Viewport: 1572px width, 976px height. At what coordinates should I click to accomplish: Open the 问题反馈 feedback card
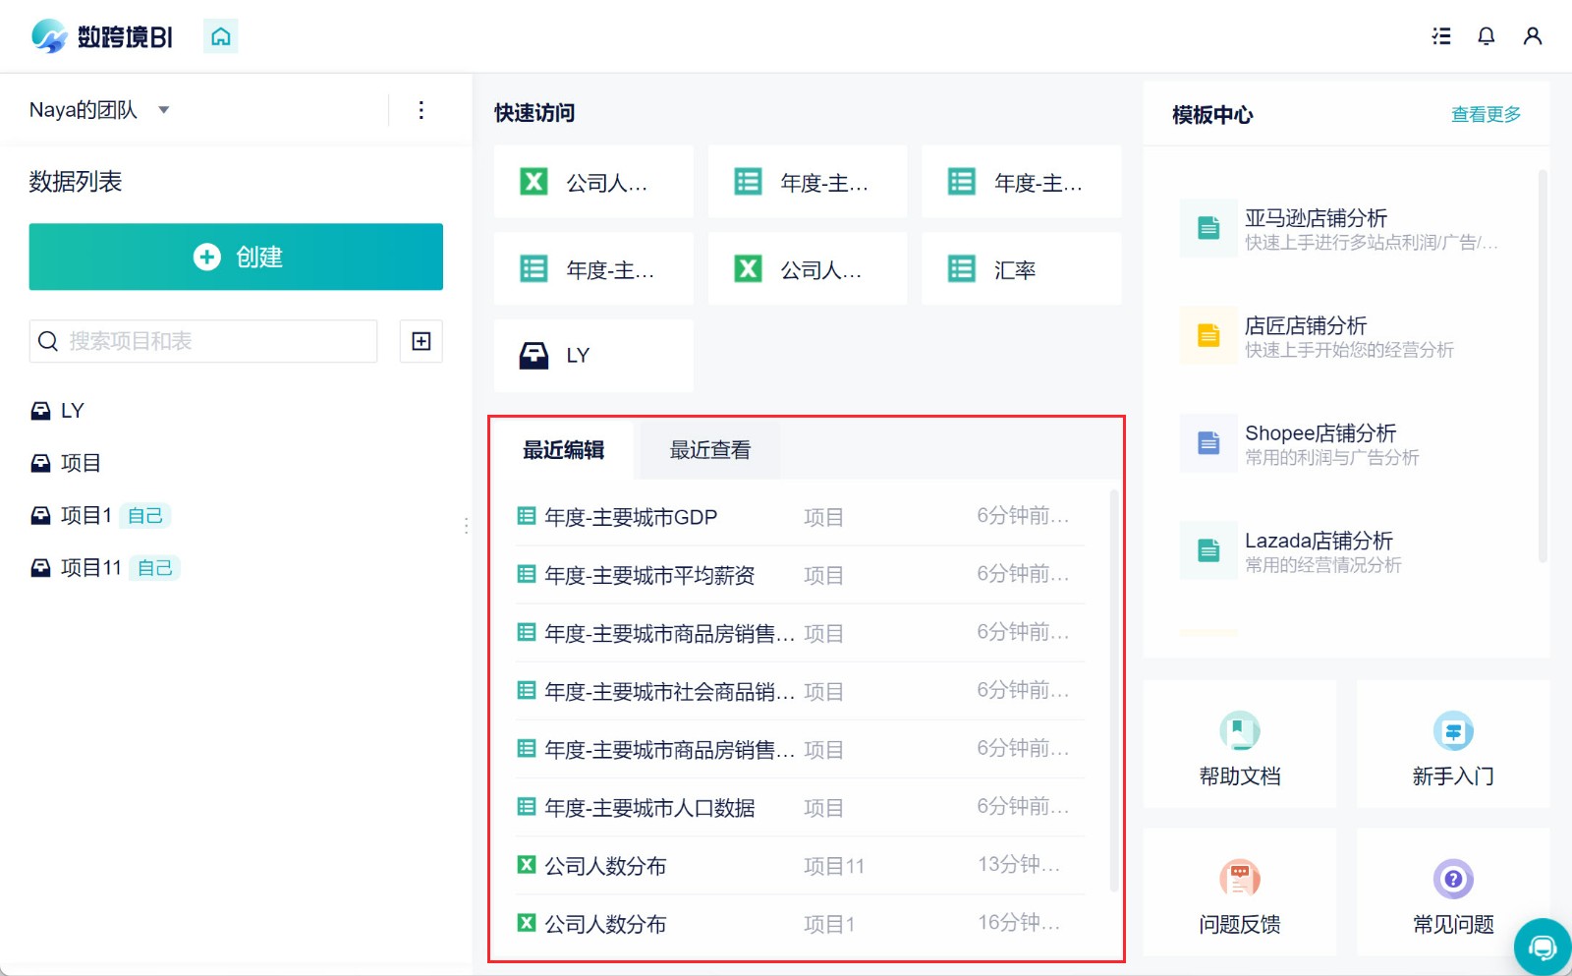coord(1240,892)
